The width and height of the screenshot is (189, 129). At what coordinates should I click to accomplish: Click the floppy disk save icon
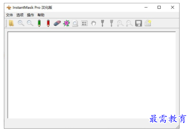pos(139,23)
